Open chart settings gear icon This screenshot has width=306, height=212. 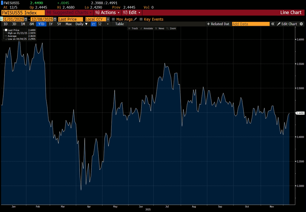point(301,24)
